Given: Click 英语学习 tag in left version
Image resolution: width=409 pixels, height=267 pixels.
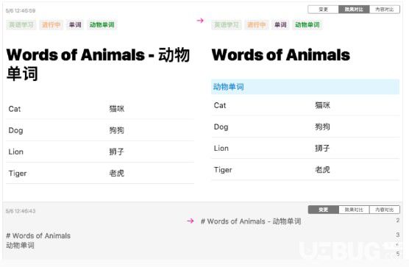Looking at the screenshot, I should (x=21, y=25).
